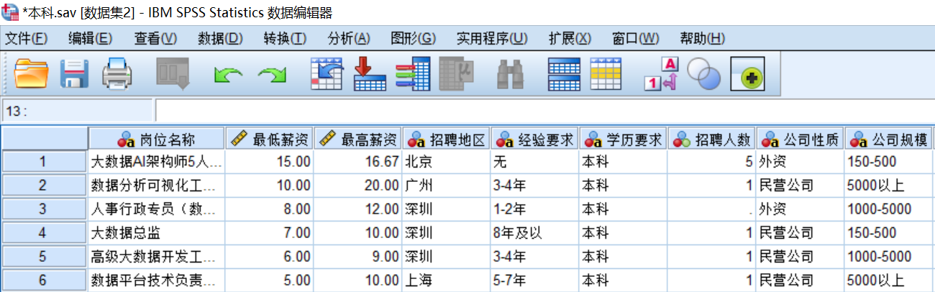Select row header 4
The image size is (935, 292).
tap(44, 233)
